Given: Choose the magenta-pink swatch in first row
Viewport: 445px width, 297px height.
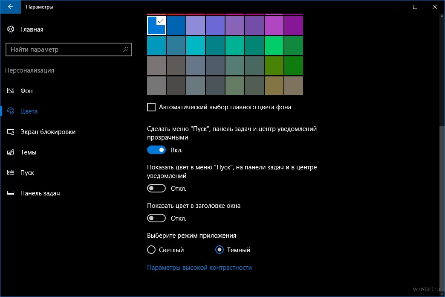Looking at the screenshot, I should coord(274,25).
